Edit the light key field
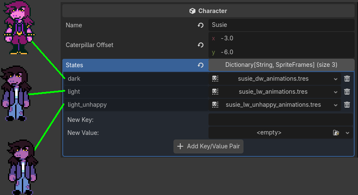358x195 pixels. (136, 92)
